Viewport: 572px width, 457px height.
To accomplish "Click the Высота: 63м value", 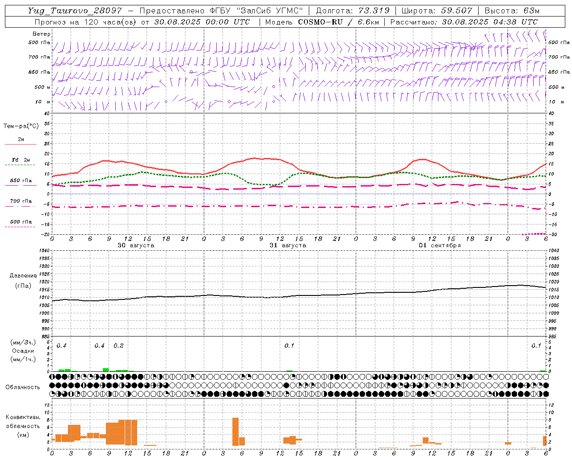I will pyautogui.click(x=512, y=11).
